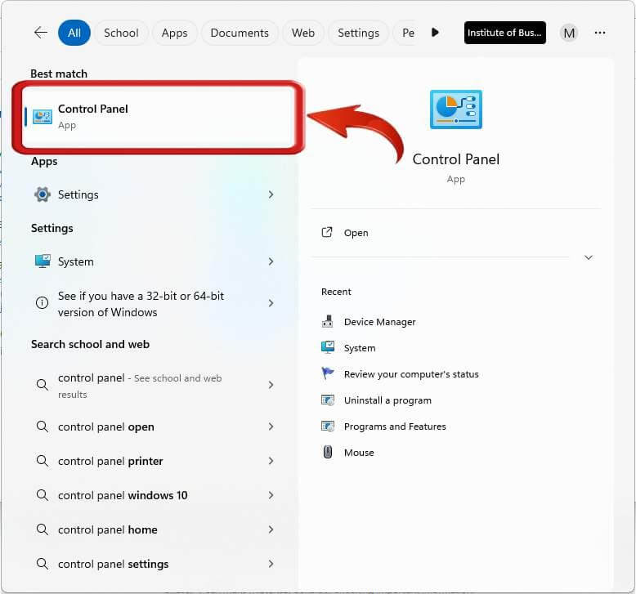636x594 pixels.
Task: Expand the control panel printer chevron
Action: (271, 461)
